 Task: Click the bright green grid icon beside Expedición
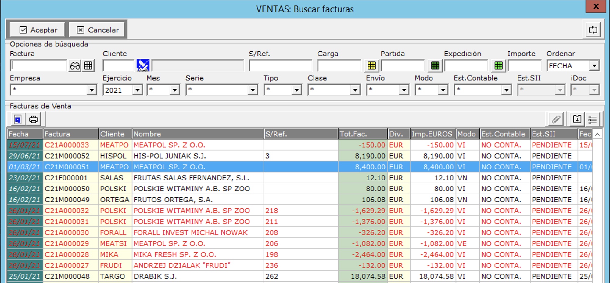pos(499,66)
